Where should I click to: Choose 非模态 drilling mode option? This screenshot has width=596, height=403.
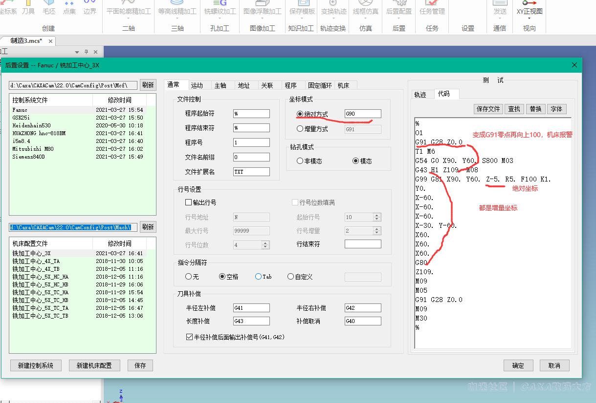[300, 161]
